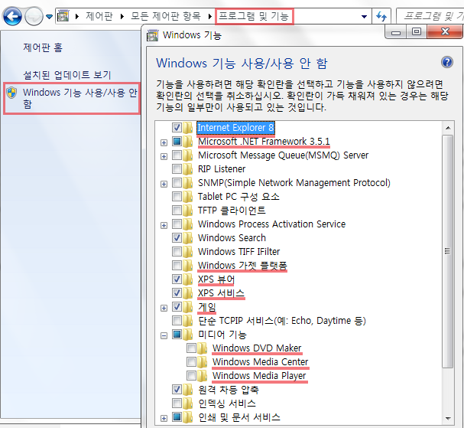Click folder icon next to TFTP 클라이언트

coord(187,210)
